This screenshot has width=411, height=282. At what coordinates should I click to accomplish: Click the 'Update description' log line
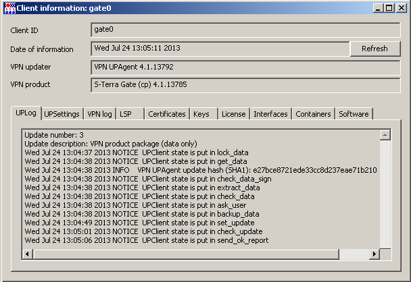111,144
